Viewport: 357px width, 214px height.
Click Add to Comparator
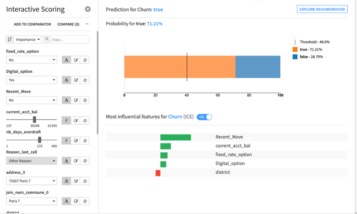pyautogui.click(x=32, y=24)
